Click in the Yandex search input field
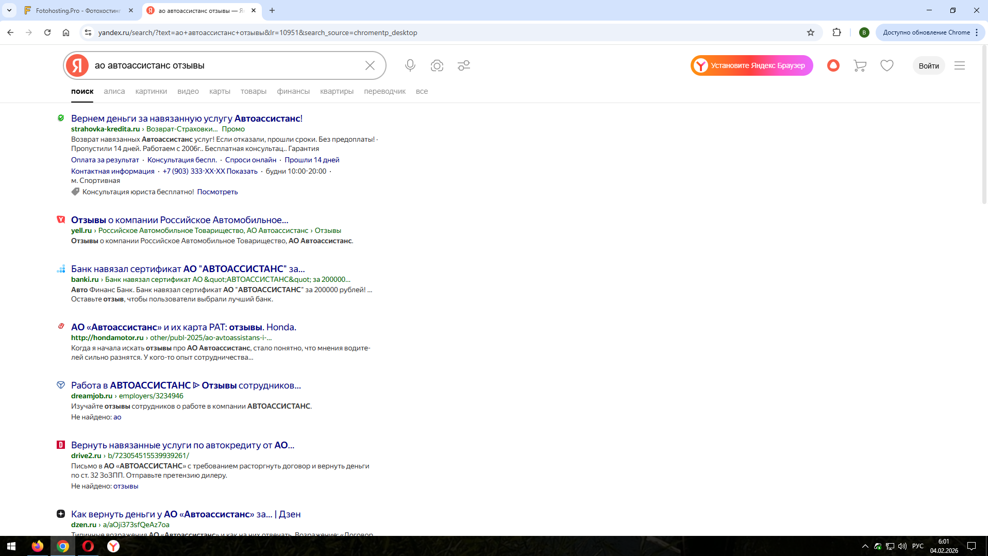The width and height of the screenshot is (988, 556). point(227,65)
